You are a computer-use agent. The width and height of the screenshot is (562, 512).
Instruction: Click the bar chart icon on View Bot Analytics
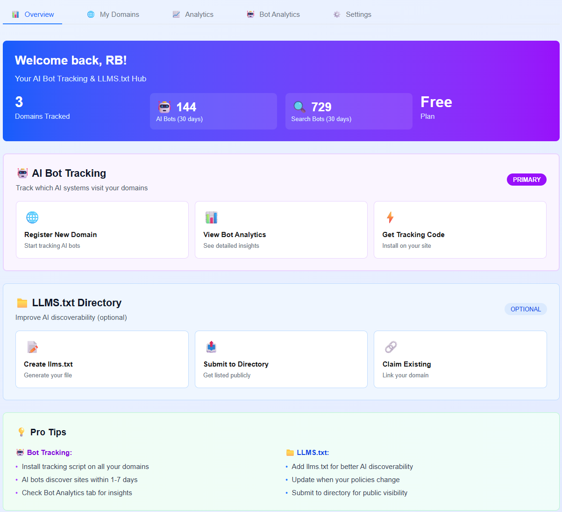[211, 217]
